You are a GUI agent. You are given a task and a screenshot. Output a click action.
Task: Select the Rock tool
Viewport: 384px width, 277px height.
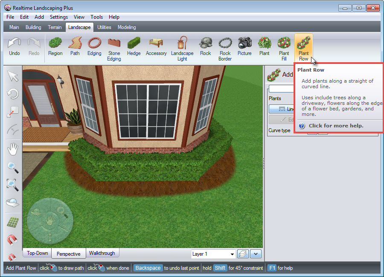click(206, 47)
